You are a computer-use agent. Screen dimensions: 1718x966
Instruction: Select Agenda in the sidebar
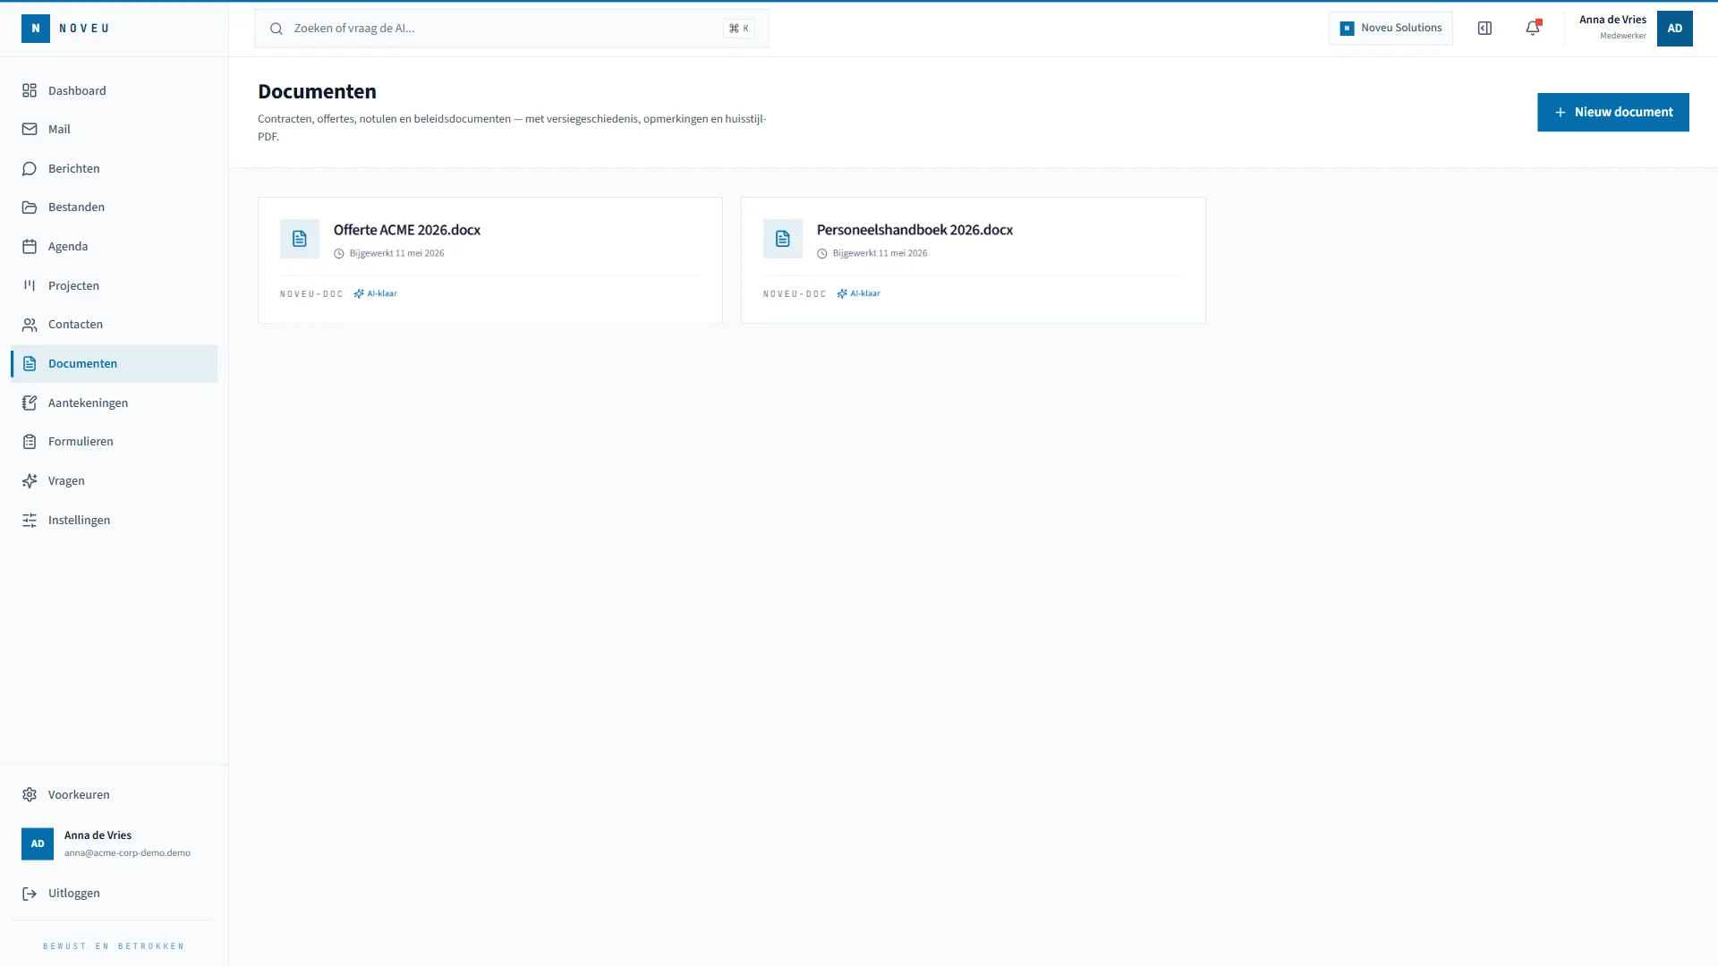[114, 246]
